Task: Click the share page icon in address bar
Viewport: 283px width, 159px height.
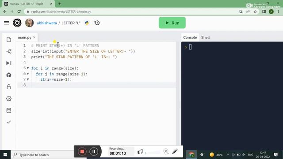Action: [248, 11]
